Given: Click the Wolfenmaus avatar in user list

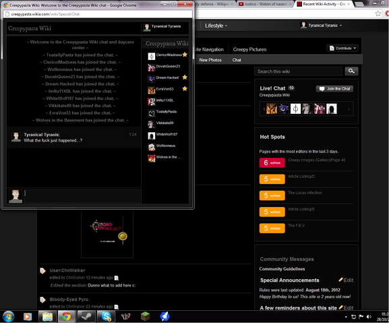Looking at the screenshot, I should [151, 147].
